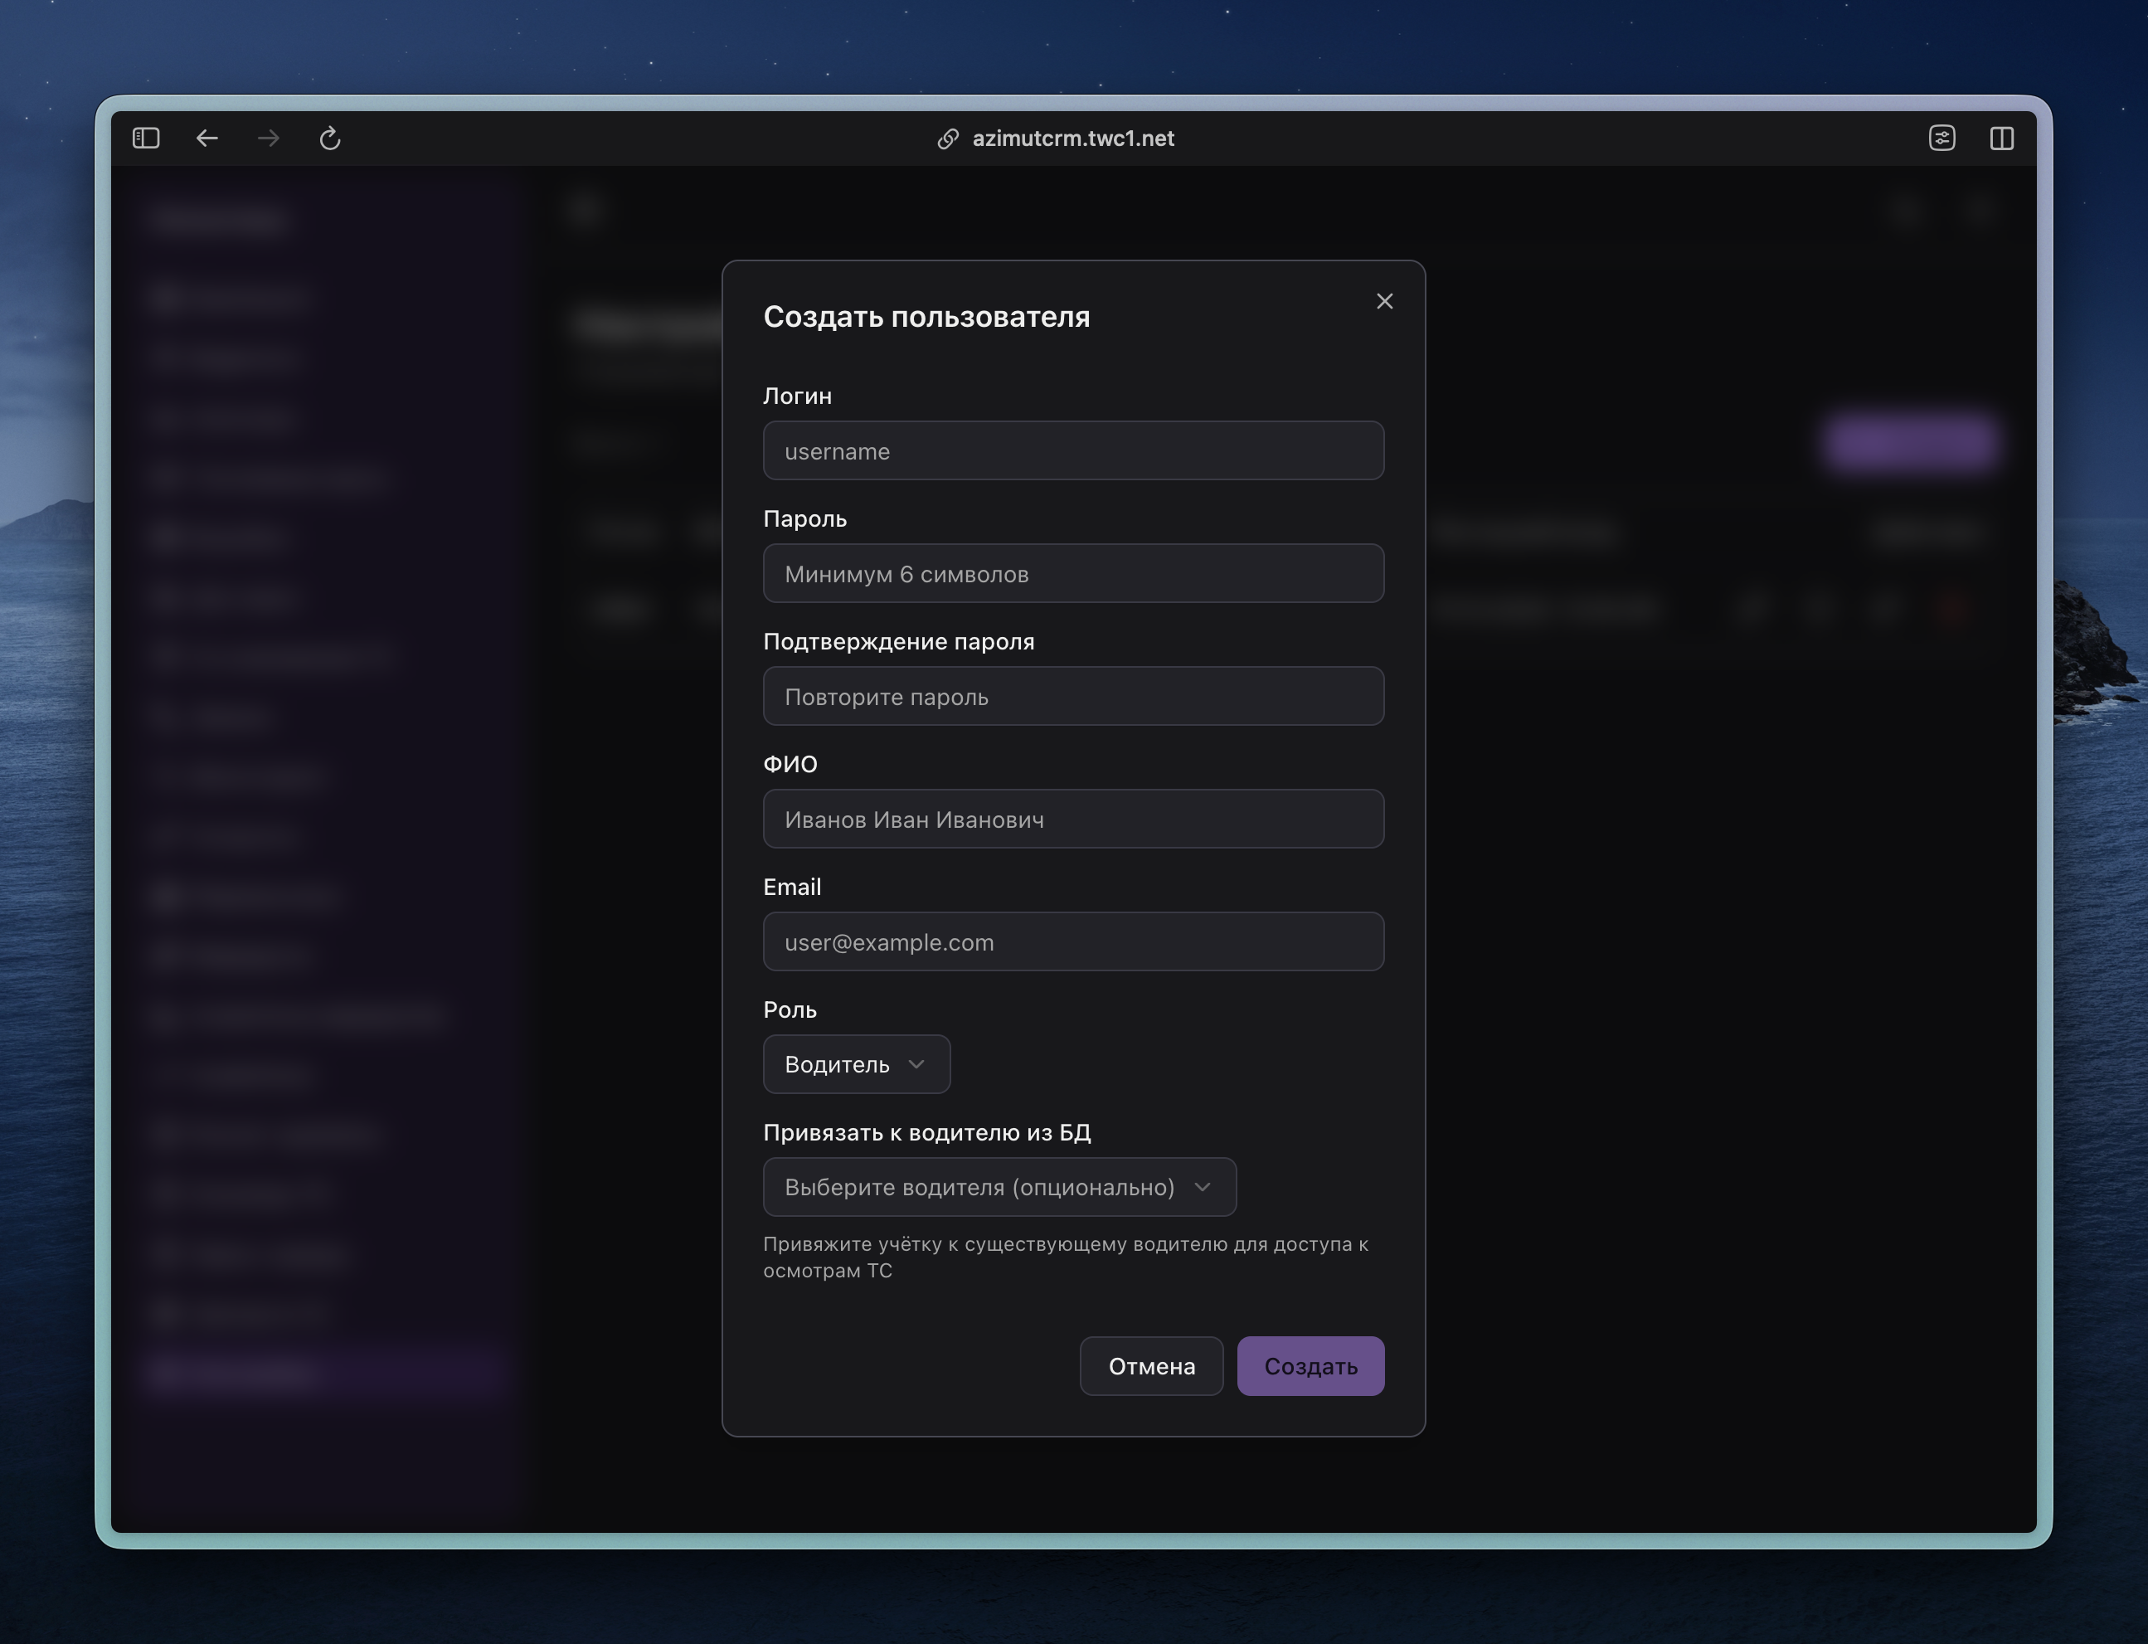Click the link icon beside the URL
The width and height of the screenshot is (2148, 1644).
[947, 139]
